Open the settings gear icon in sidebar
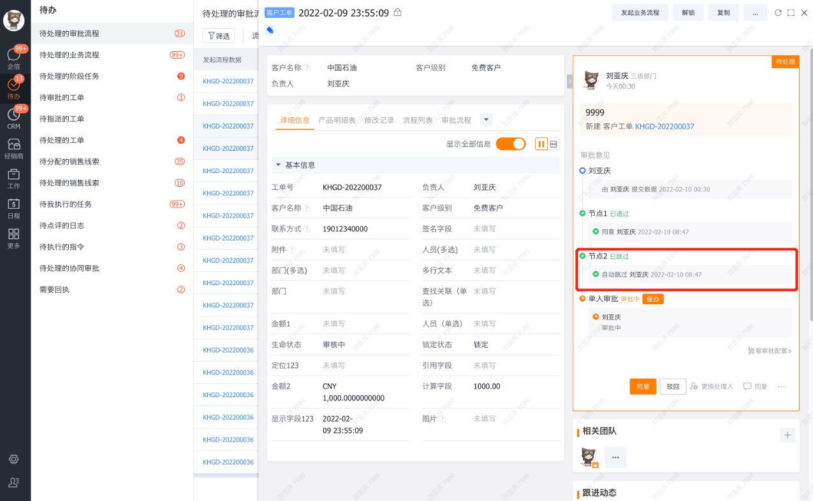The width and height of the screenshot is (813, 501). (x=14, y=459)
